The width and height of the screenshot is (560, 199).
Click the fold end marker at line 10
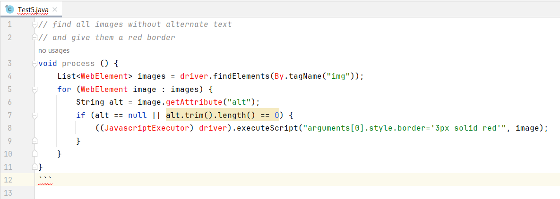click(34, 154)
